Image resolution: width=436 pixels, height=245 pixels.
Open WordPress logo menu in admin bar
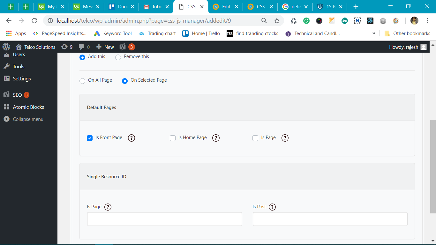click(x=6, y=47)
